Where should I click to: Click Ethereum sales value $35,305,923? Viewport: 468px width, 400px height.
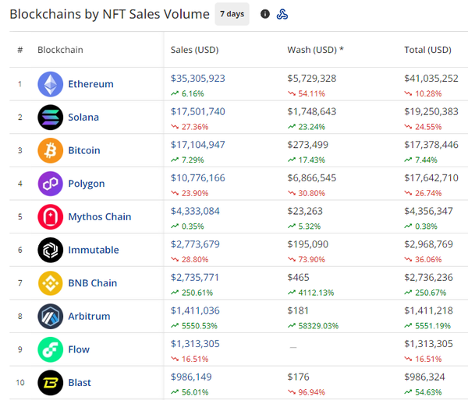coord(197,78)
